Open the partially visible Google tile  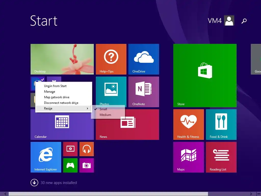coord(256,59)
